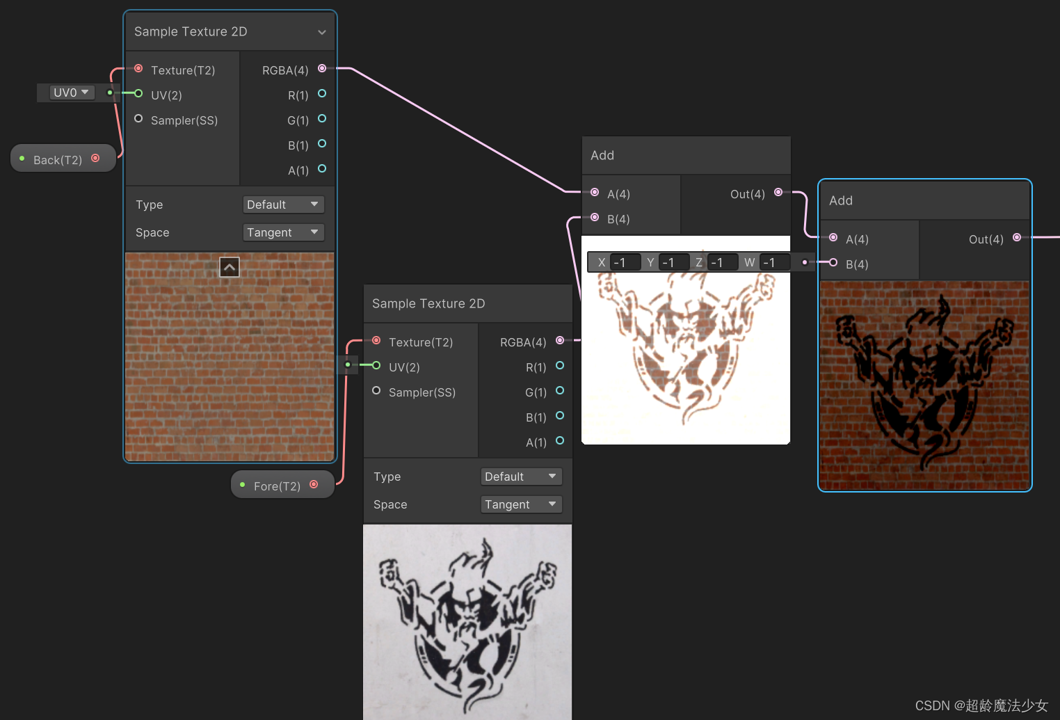Viewport: 1060px width, 720px height.
Task: Click the brick wall preview thumbnail
Action: tap(230, 357)
